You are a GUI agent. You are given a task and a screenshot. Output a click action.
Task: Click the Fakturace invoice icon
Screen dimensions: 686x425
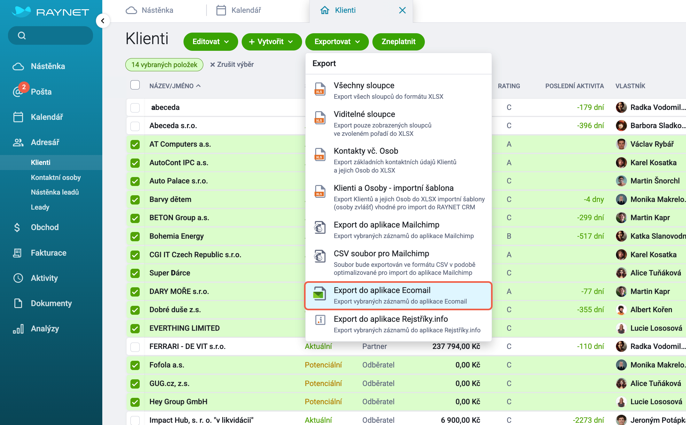(x=17, y=253)
